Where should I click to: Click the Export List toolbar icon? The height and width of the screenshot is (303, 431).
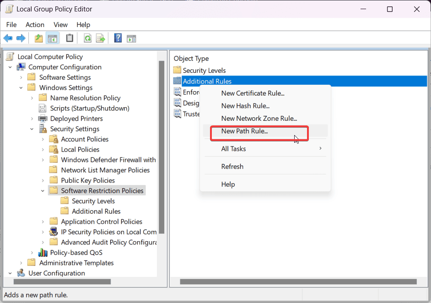[101, 38]
